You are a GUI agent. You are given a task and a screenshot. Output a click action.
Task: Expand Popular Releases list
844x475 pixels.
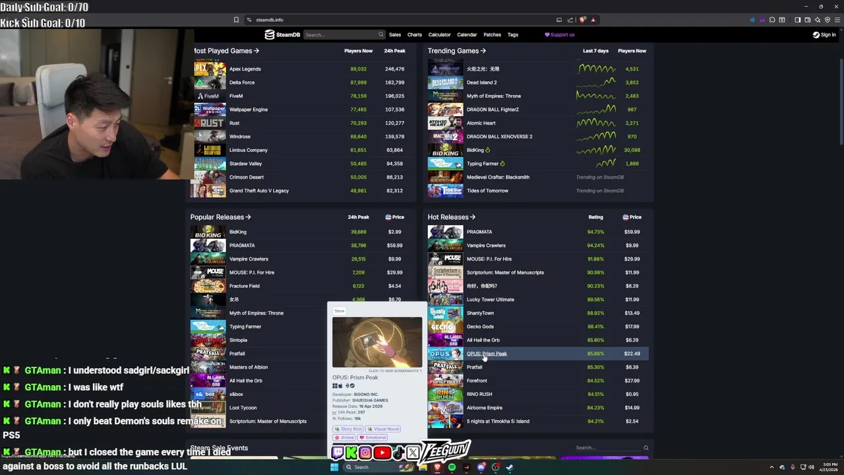pyautogui.click(x=220, y=217)
